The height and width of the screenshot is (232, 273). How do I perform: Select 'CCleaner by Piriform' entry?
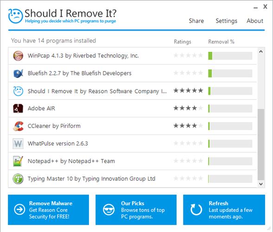coord(54,126)
